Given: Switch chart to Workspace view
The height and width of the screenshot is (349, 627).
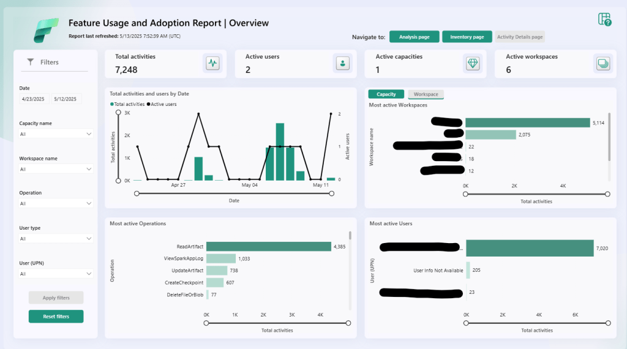Looking at the screenshot, I should coord(426,94).
